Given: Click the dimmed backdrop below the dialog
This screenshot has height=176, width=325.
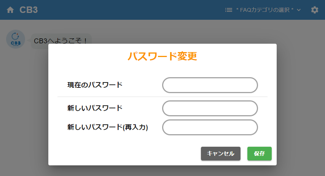Looking at the screenshot, I should [x=162, y=171].
